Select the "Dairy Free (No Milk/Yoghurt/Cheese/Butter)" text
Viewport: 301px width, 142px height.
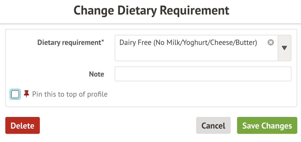tap(188, 42)
